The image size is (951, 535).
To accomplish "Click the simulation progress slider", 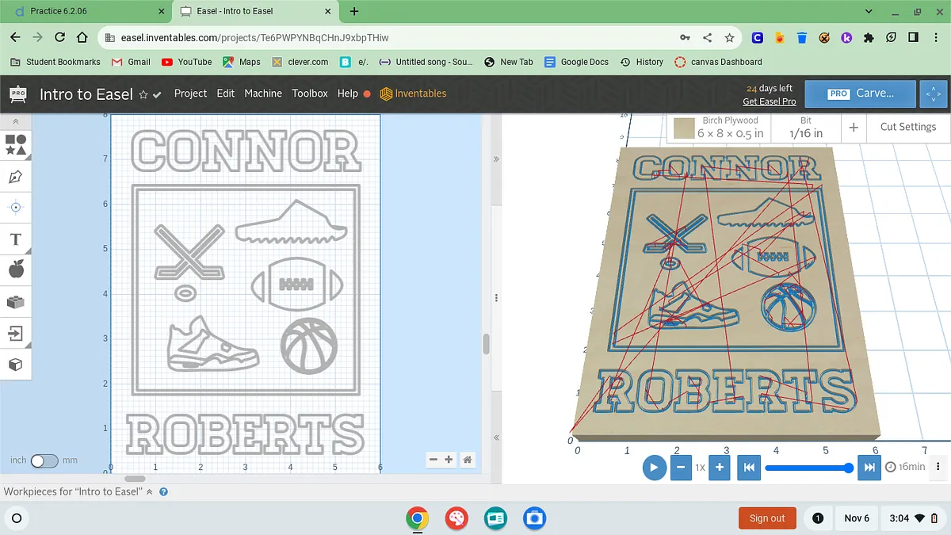I will tap(807, 468).
